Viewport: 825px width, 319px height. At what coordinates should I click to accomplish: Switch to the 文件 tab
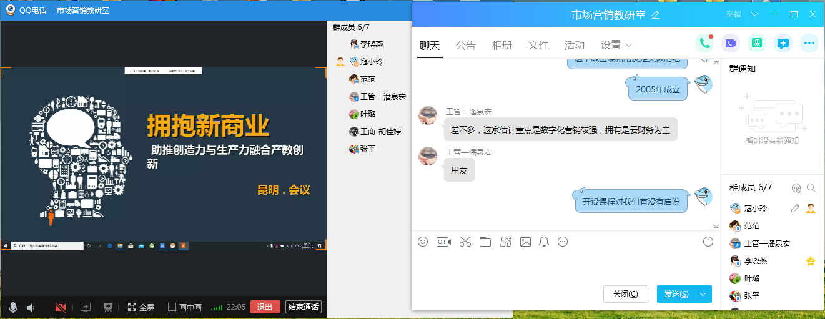pyautogui.click(x=538, y=45)
